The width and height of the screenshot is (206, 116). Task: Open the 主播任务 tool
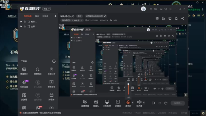click(x=51, y=71)
